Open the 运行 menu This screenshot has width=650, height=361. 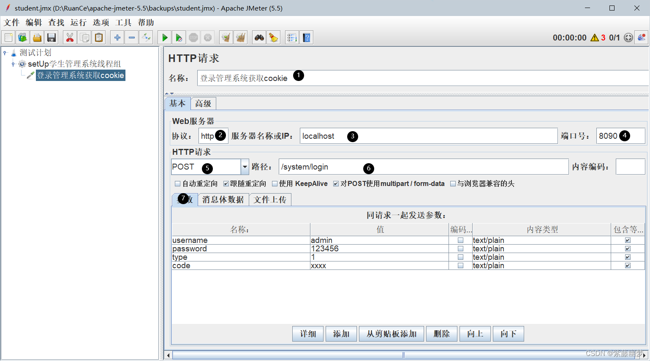pos(79,22)
